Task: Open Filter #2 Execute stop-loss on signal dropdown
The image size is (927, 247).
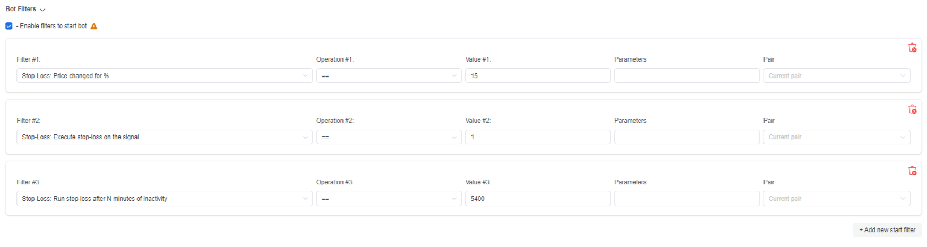Action: [164, 137]
